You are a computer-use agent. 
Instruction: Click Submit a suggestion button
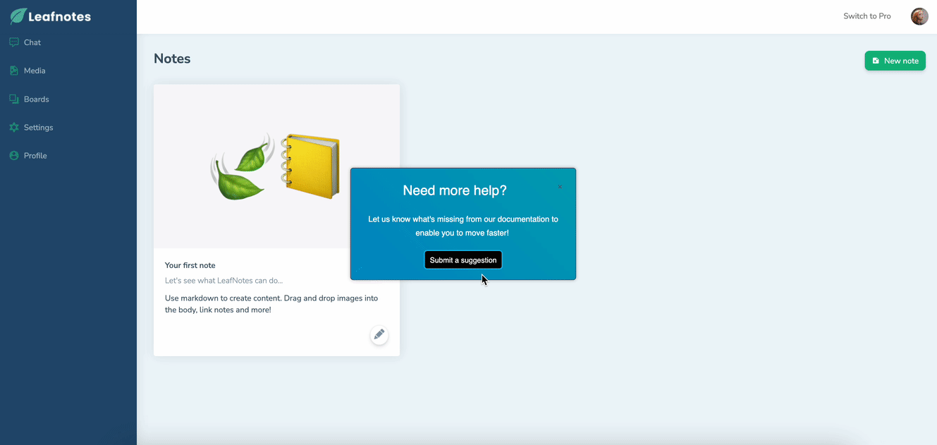pyautogui.click(x=463, y=260)
